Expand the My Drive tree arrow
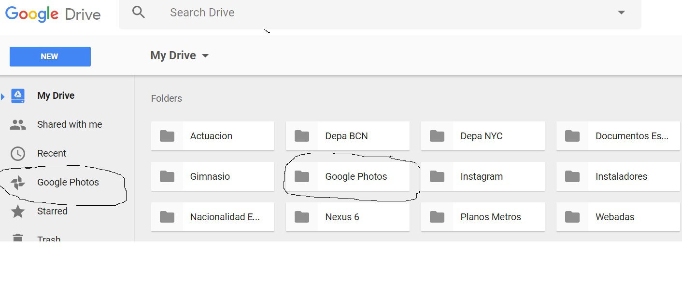 pyautogui.click(x=3, y=96)
